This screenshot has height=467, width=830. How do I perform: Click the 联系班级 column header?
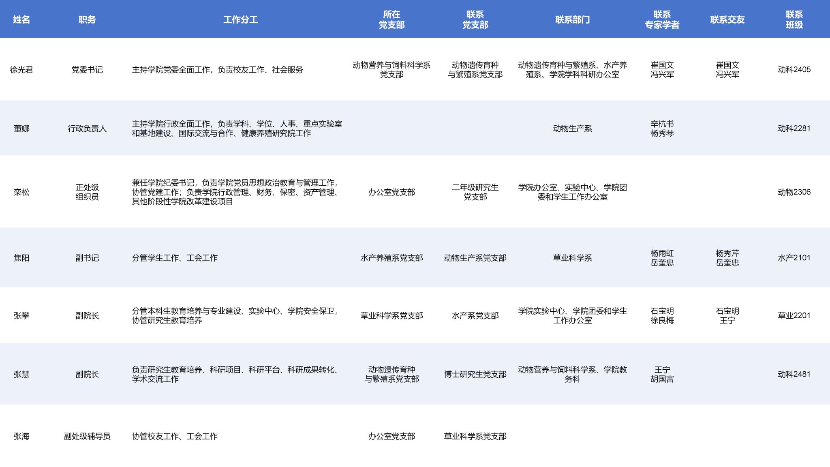794,19
